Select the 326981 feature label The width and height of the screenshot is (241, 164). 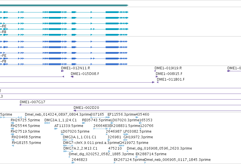click(114, 137)
